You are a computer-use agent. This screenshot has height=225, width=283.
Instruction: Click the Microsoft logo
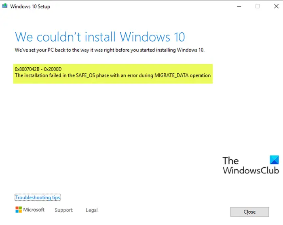pos(30,210)
